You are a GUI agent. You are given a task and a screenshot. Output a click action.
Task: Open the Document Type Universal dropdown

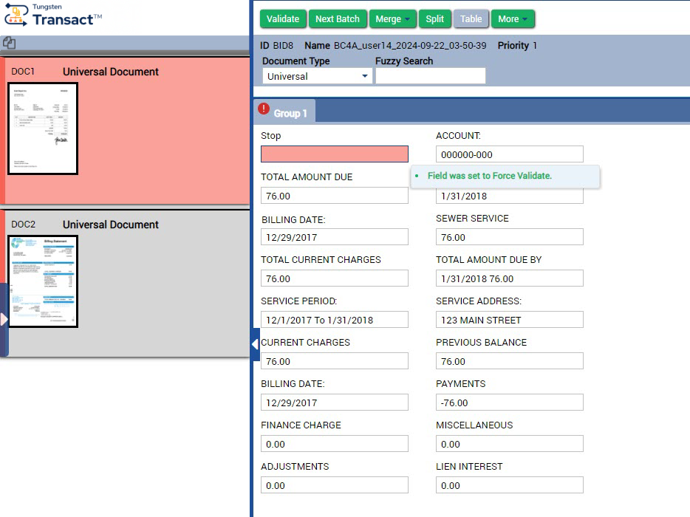coord(317,76)
